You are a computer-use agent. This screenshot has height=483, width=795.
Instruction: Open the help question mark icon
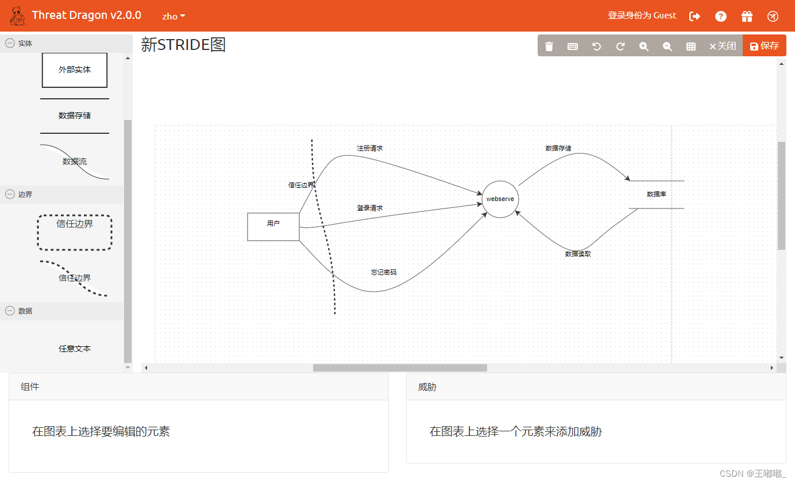pyautogui.click(x=721, y=16)
